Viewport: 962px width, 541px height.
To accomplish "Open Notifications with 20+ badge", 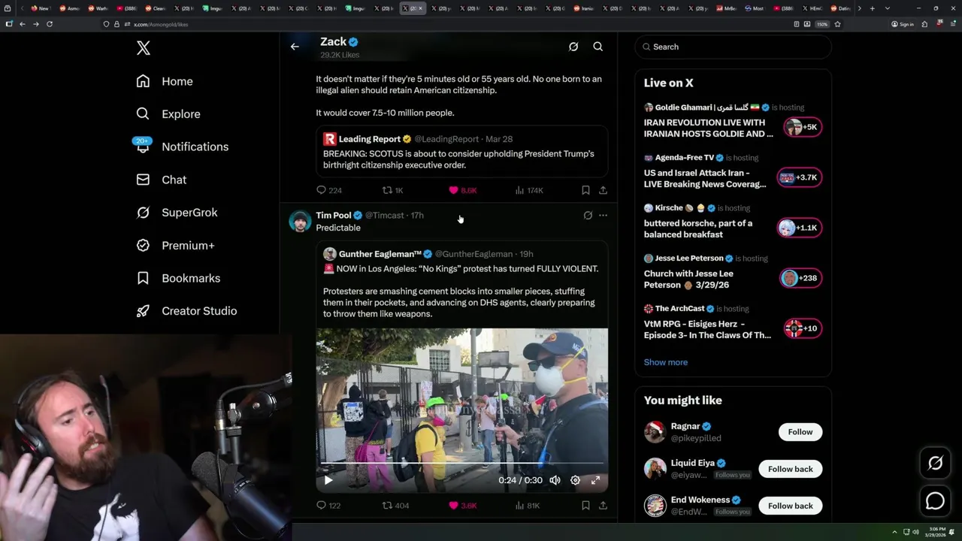I will pyautogui.click(x=182, y=147).
